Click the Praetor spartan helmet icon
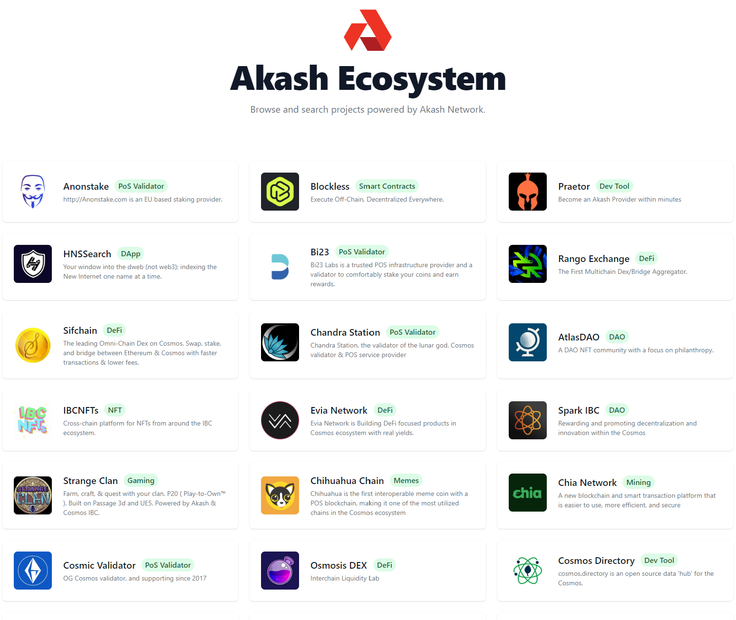The height and width of the screenshot is (620, 736). click(x=528, y=192)
